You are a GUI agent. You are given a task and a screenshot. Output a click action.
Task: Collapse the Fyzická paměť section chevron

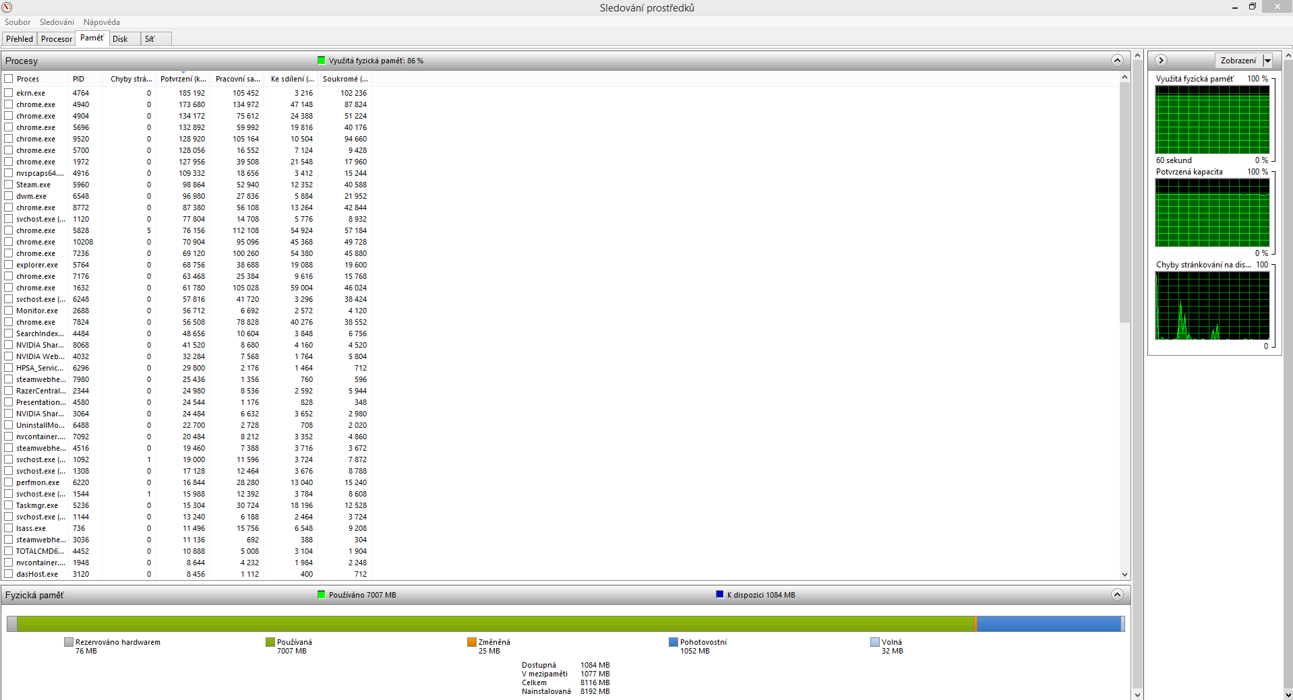coord(1117,595)
